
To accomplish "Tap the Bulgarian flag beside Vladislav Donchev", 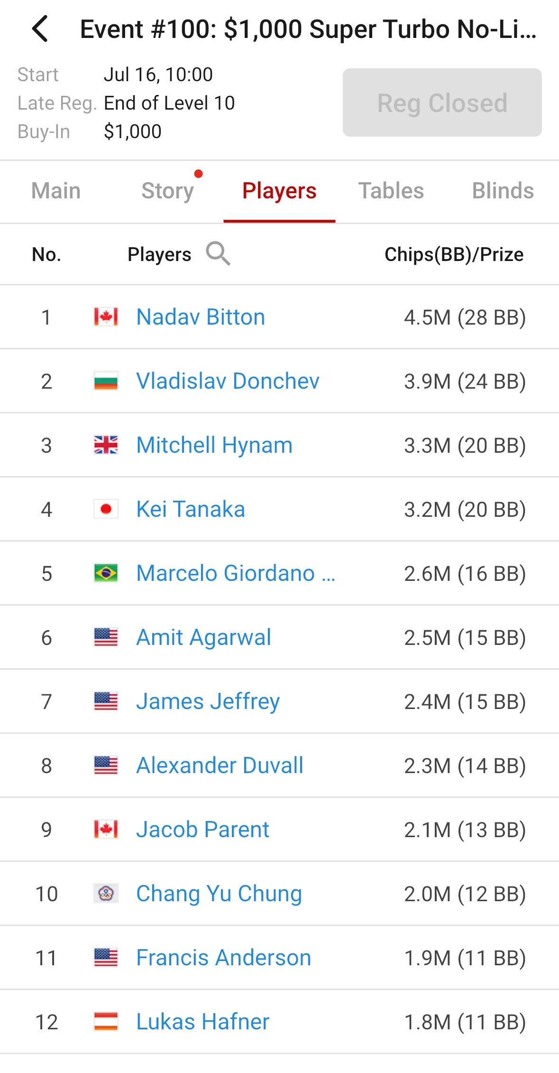I will [x=106, y=381].
